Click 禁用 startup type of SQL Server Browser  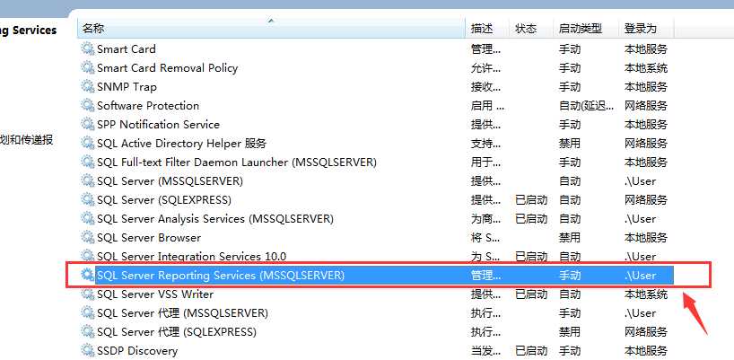tap(569, 237)
